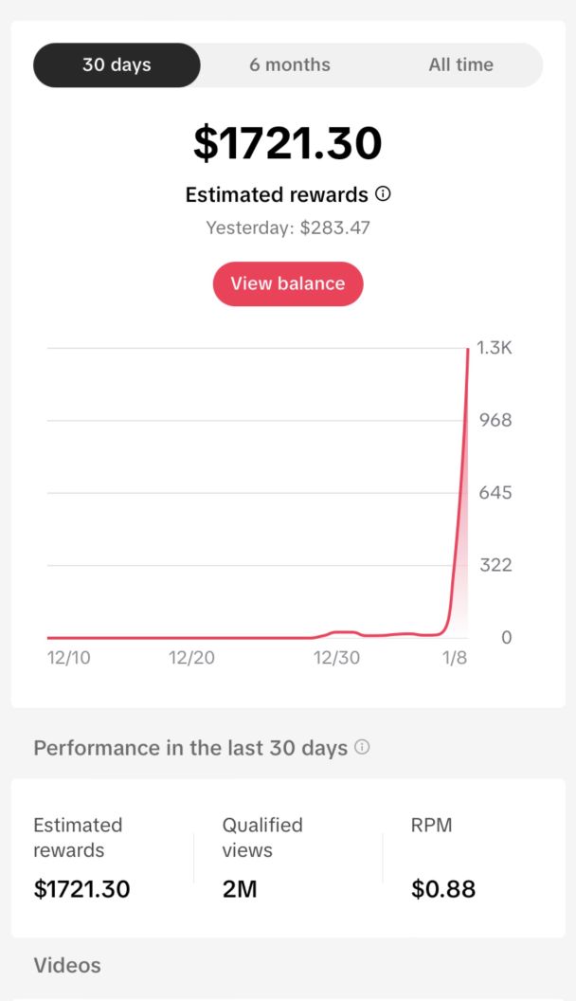The width and height of the screenshot is (576, 1001).
Task: Click the chart peak at 1/8
Action: coord(467,350)
